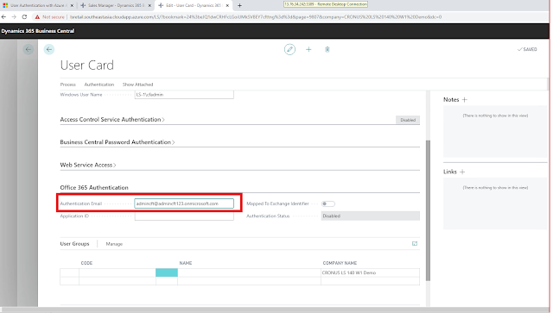Click CRONUS LS 140 W1 Demo cell

(371, 272)
